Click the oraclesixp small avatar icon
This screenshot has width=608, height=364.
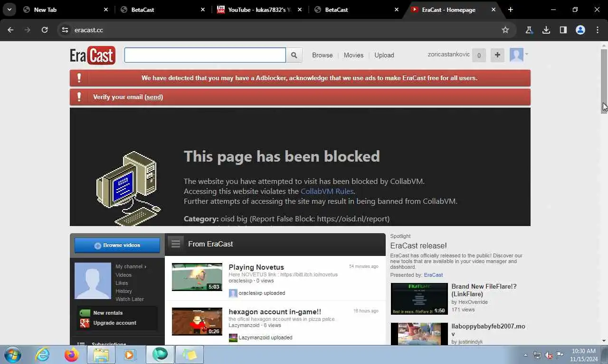(233, 293)
